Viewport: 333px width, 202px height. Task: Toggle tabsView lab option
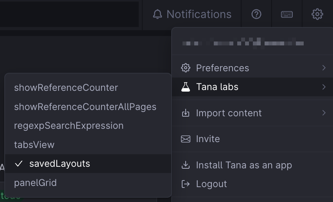click(88, 144)
